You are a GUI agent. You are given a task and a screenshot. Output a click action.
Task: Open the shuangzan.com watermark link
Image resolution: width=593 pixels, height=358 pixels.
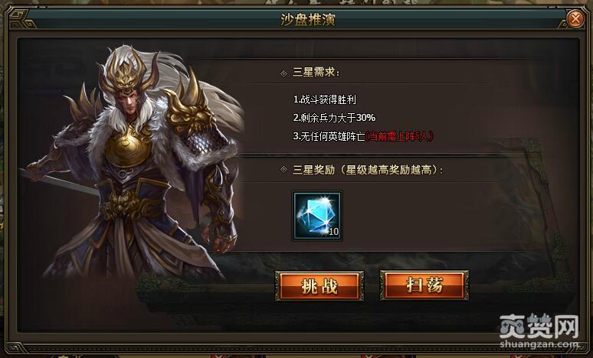(539, 344)
